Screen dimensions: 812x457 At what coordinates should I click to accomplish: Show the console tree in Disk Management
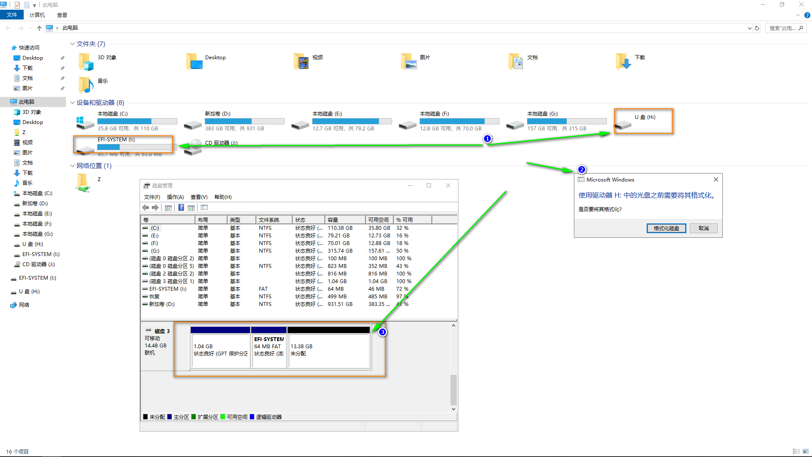(168, 207)
